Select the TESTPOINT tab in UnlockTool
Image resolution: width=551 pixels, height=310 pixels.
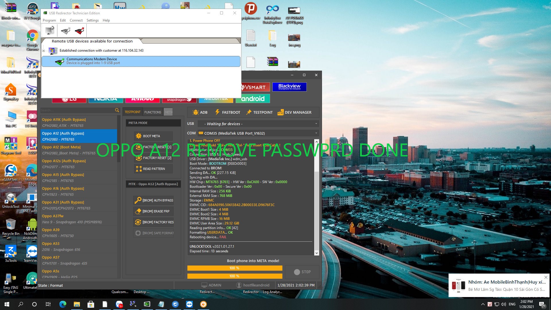(x=133, y=112)
